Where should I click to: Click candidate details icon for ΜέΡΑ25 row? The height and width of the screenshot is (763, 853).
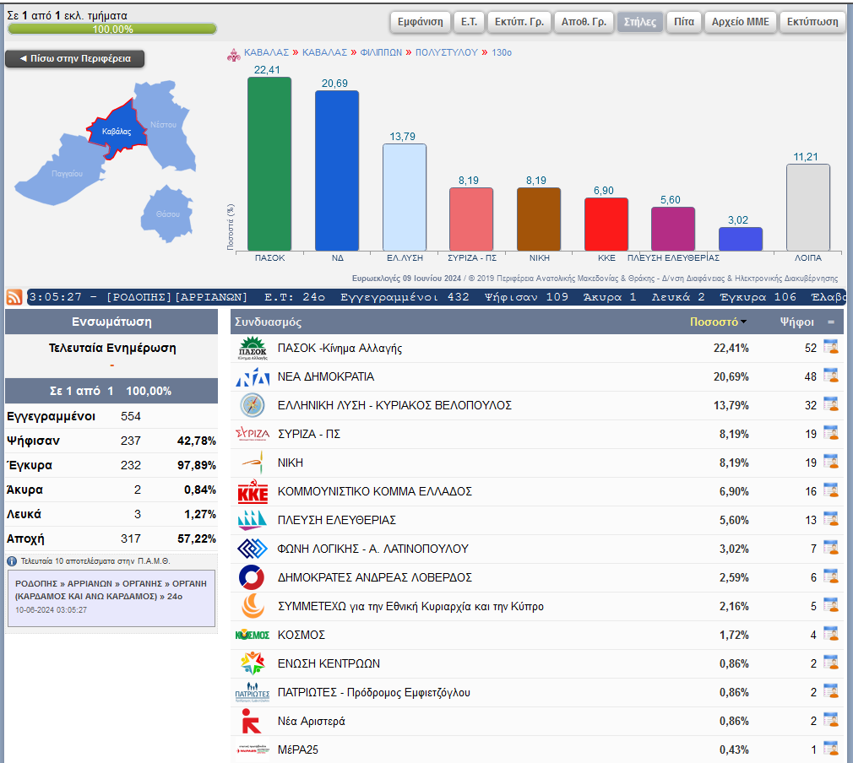[x=830, y=749]
